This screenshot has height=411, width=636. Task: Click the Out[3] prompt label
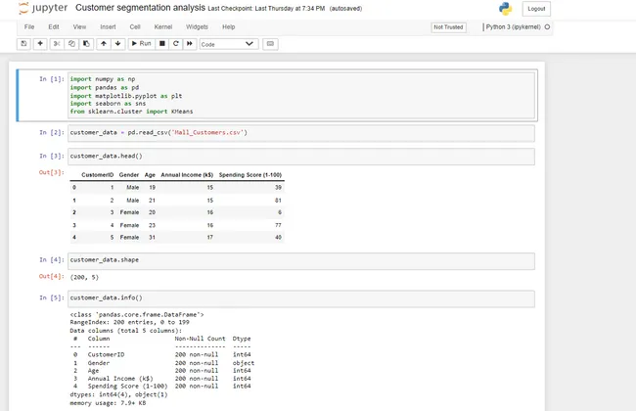52,172
